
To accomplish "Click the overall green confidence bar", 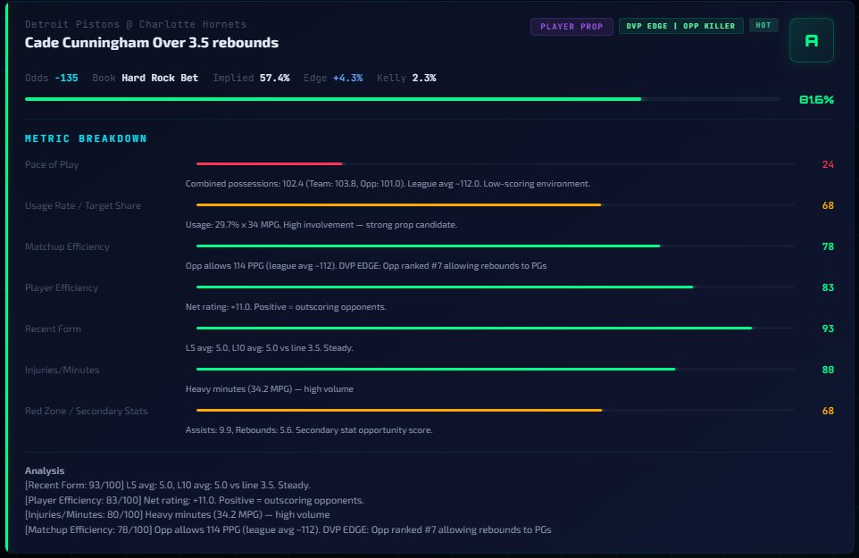I will pos(333,99).
